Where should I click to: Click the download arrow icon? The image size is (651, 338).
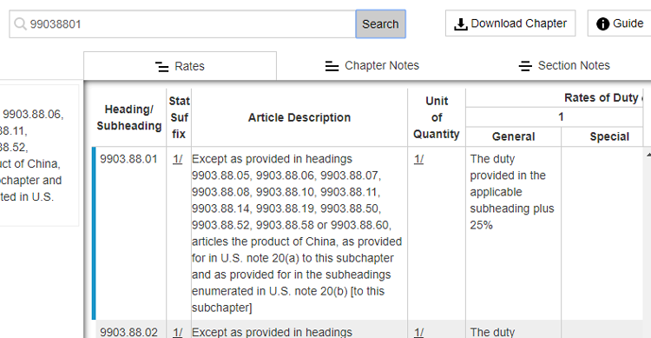[x=460, y=24]
